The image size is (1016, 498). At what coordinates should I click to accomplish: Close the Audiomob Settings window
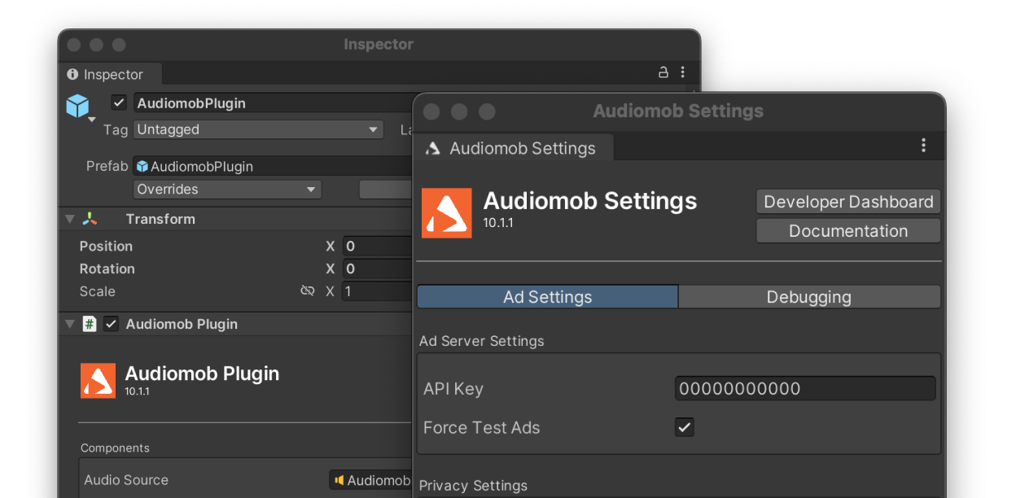[431, 111]
